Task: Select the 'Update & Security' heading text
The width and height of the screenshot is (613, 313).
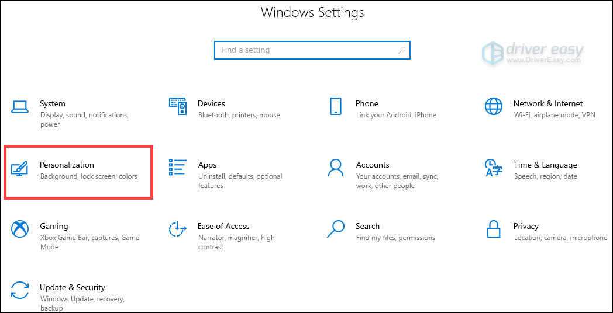Action: [72, 287]
